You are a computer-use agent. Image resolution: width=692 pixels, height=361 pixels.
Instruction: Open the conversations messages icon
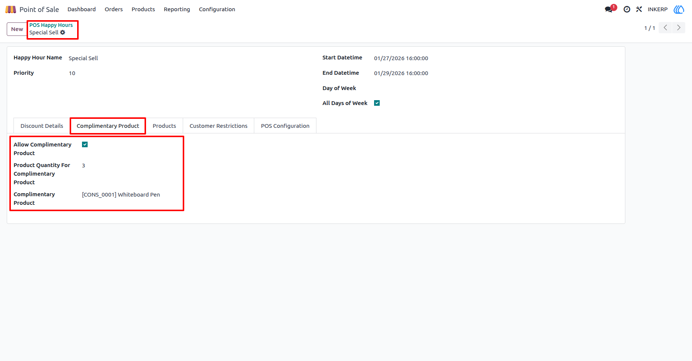click(x=609, y=9)
